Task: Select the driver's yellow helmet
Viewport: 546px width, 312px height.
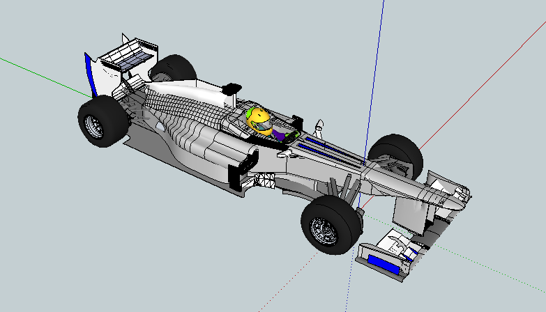Action: [260, 121]
